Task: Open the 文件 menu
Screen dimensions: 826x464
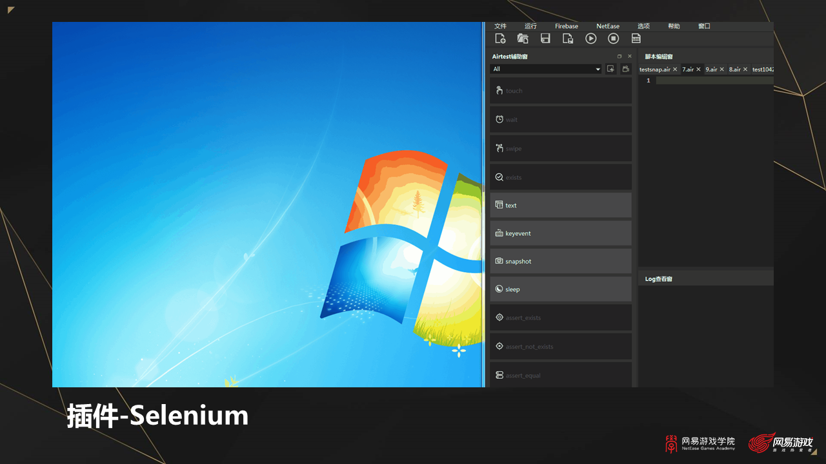Action: coord(500,26)
